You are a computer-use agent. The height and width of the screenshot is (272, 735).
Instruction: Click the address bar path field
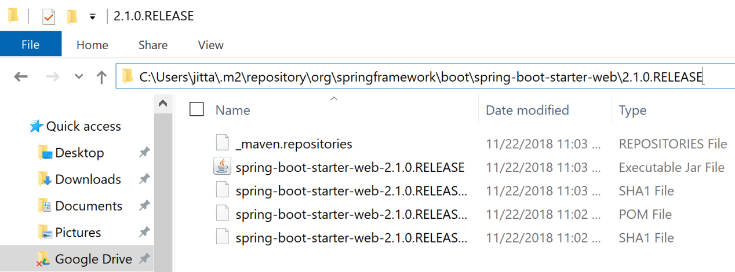[x=425, y=76]
